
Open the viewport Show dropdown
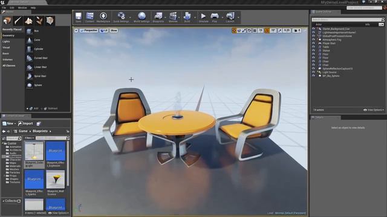pos(114,31)
